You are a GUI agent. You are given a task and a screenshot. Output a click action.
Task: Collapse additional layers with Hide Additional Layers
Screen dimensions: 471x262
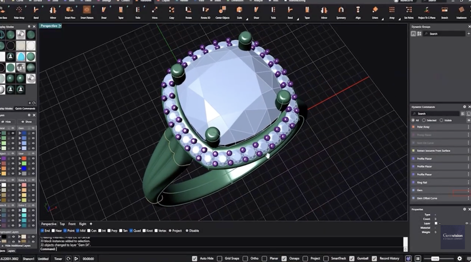pos(16,246)
